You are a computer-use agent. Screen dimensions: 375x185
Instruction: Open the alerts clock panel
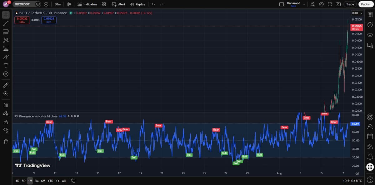[370, 25]
